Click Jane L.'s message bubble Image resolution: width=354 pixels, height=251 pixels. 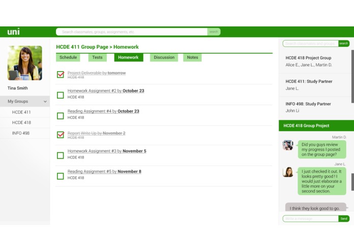click(322, 181)
